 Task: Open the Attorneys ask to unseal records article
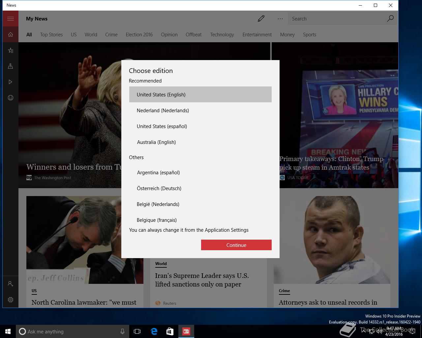point(328,302)
